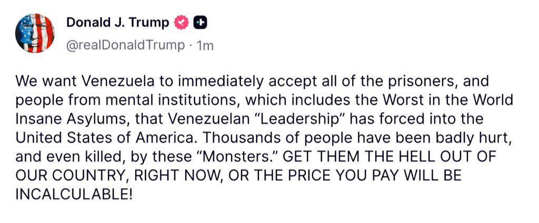Click the Donald J. Trump profile avatar
The image size is (539, 223).
(x=35, y=33)
